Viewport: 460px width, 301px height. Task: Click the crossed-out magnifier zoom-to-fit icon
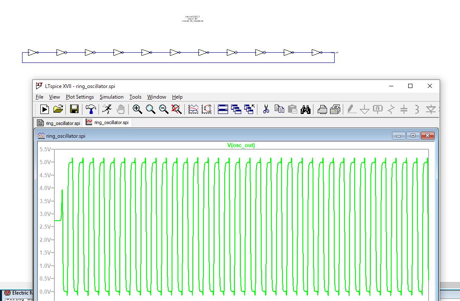(x=177, y=109)
